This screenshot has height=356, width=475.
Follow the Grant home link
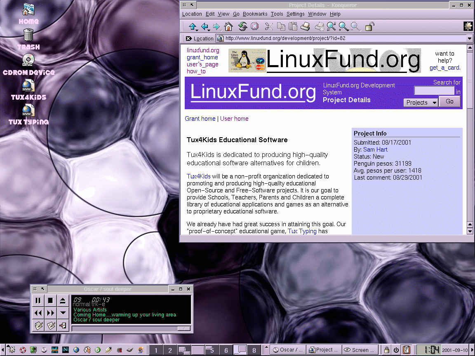200,119
